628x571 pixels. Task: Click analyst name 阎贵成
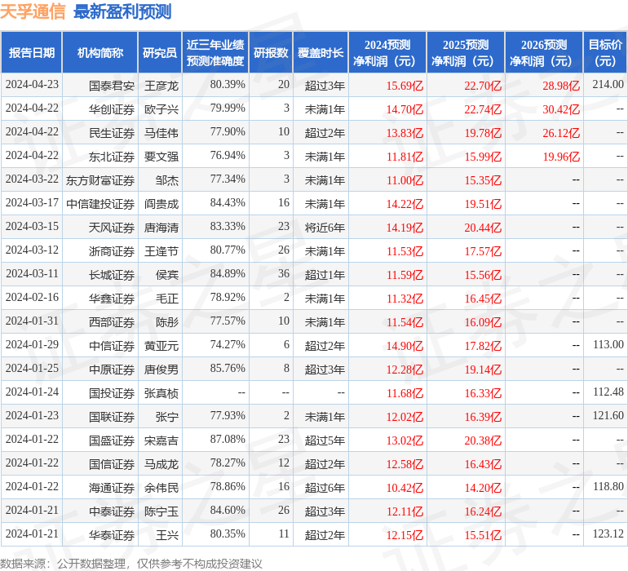pyautogui.click(x=161, y=204)
